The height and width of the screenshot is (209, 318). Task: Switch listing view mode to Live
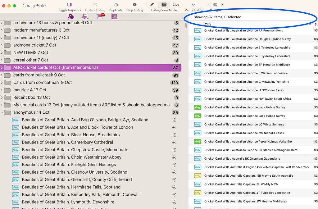pos(176,4)
